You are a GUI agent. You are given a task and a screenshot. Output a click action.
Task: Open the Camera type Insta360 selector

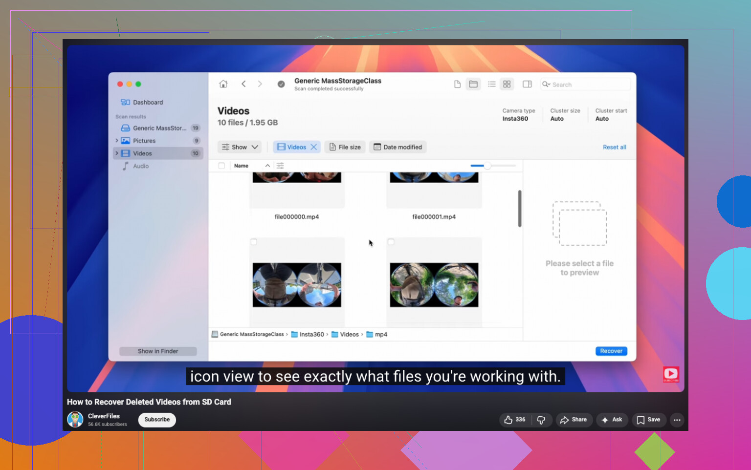518,115
